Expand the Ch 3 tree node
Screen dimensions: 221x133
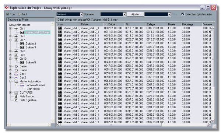point(10,36)
